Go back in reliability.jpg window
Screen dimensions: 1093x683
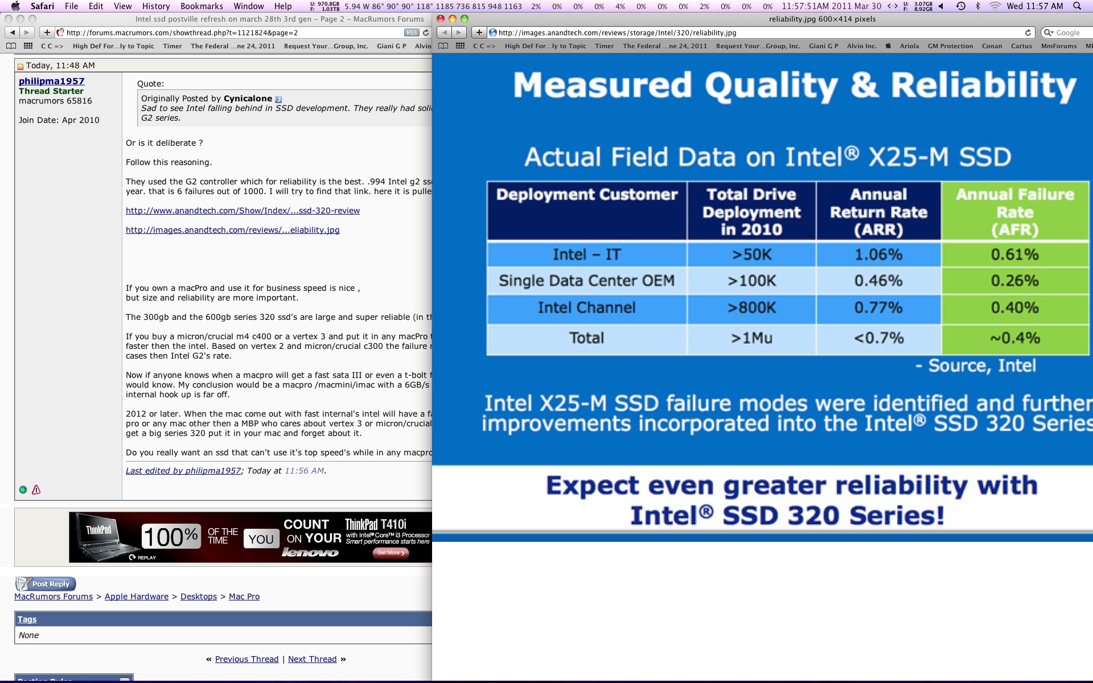pyautogui.click(x=445, y=32)
